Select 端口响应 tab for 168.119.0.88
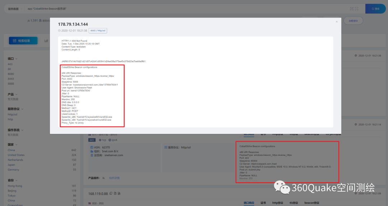The image size is (388, 206). 249,203
